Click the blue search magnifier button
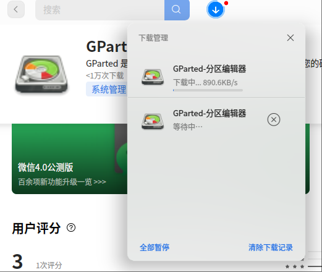 177,10
